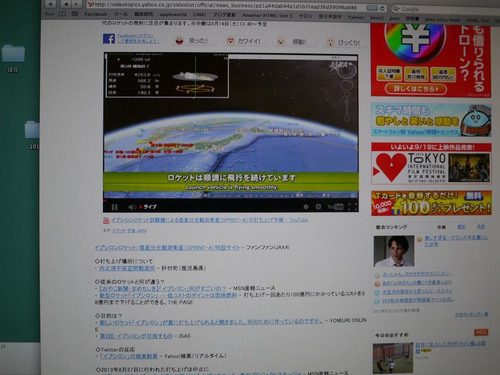
Task: Click the soccer field recommended thumbnail
Action: 393,358
